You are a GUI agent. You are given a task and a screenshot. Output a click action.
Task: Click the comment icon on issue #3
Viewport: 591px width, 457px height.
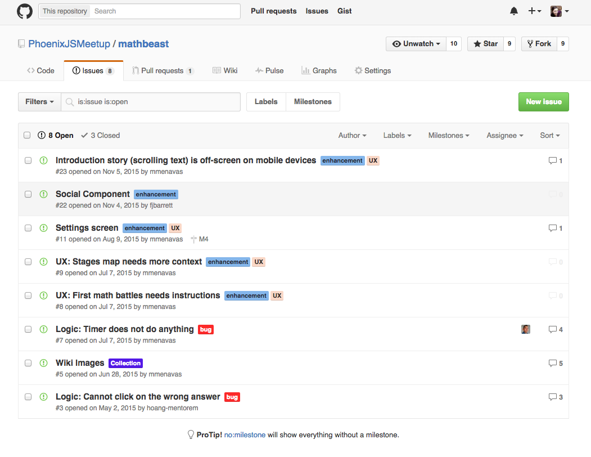coord(553,397)
